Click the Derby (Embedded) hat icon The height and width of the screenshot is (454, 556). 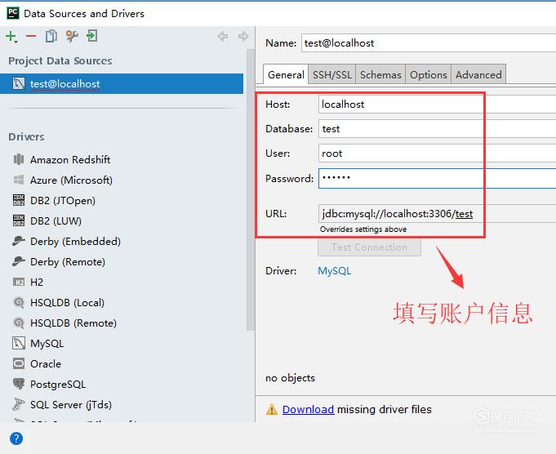19,241
